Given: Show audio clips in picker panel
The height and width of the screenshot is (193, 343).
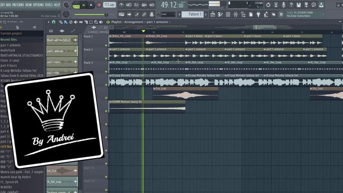Looking at the screenshot, I should 62,31.
